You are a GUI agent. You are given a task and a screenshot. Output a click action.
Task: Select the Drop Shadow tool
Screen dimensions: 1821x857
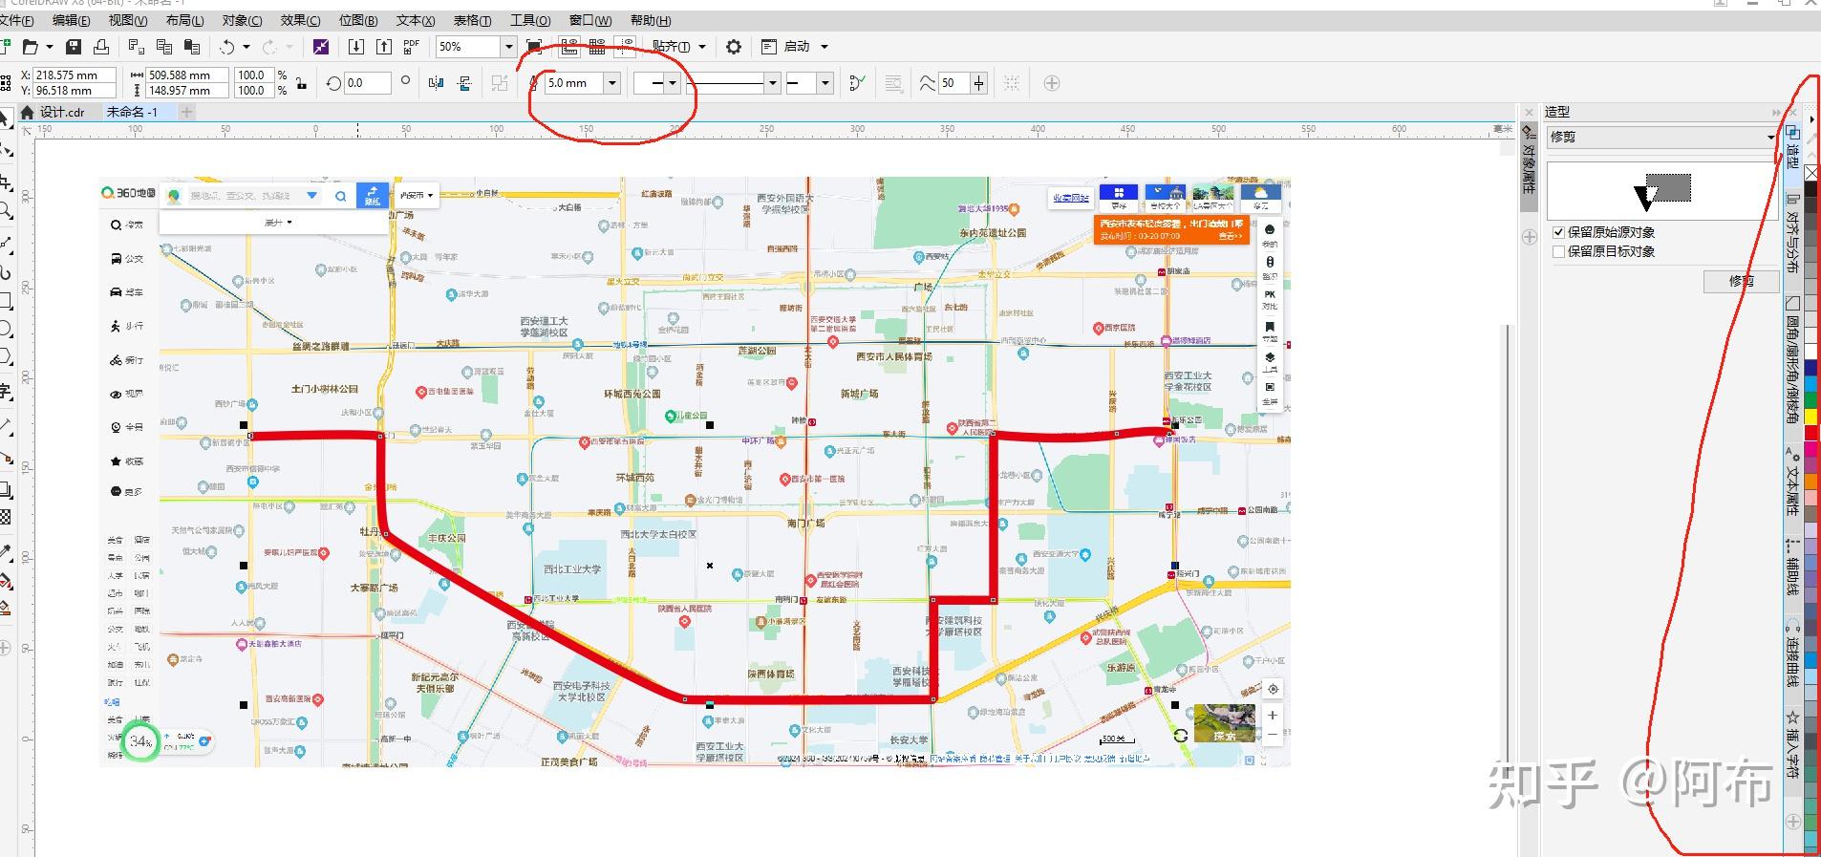[x=5, y=490]
